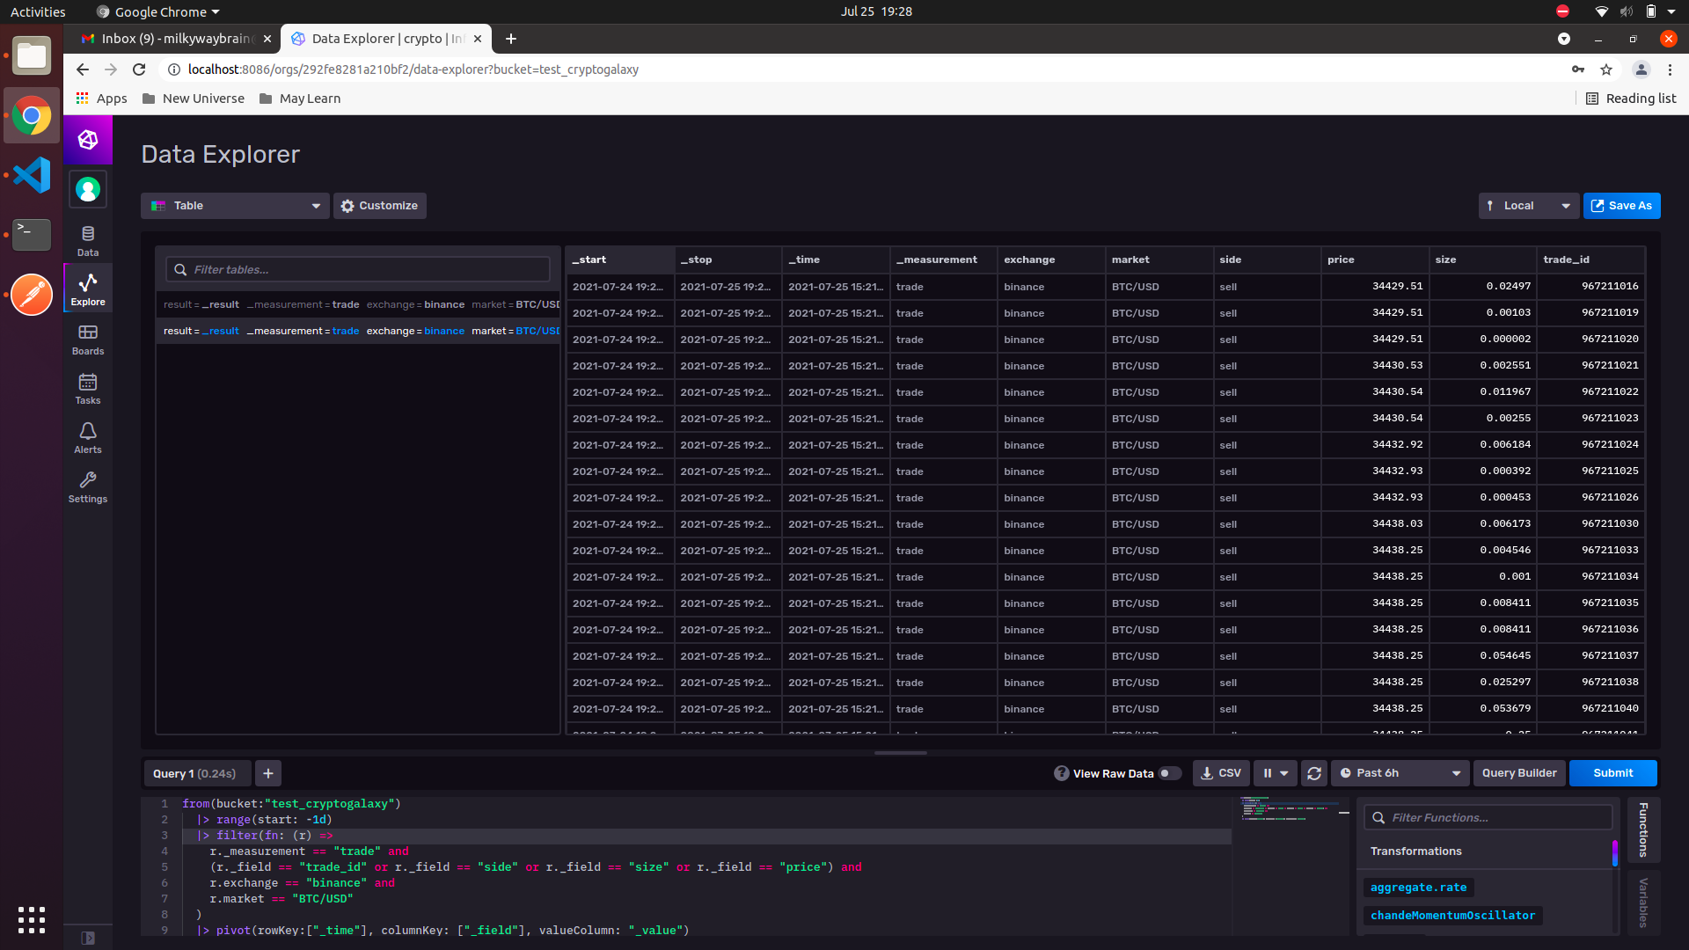Open Boards in the left navigation
Image resolution: width=1689 pixels, height=950 pixels.
coord(88,339)
